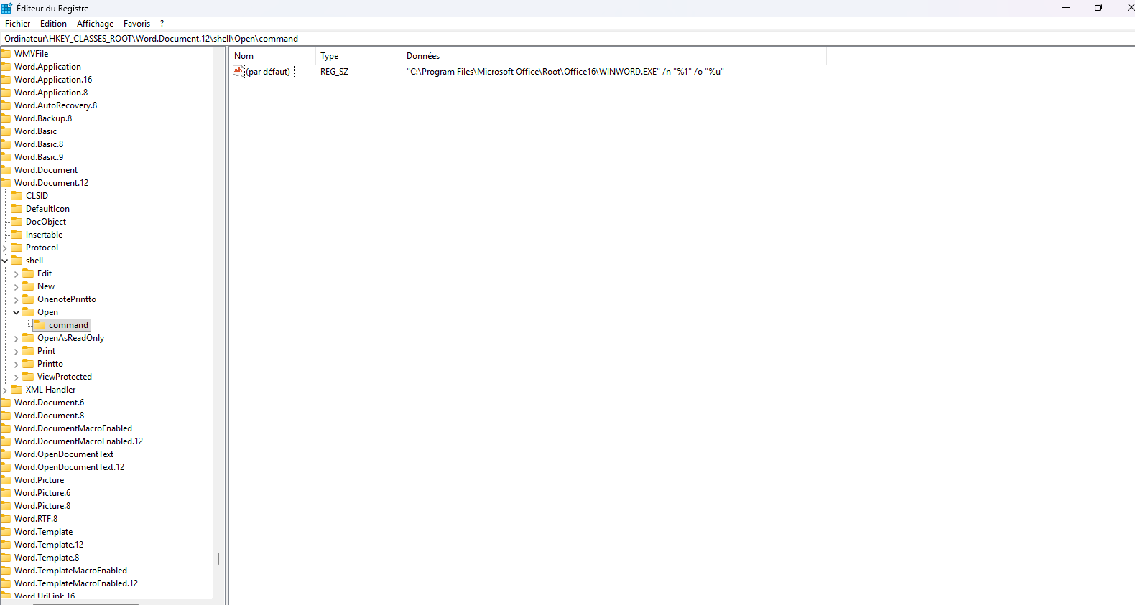Image resolution: width=1135 pixels, height=605 pixels.
Task: Expand the New key
Action: (16, 286)
